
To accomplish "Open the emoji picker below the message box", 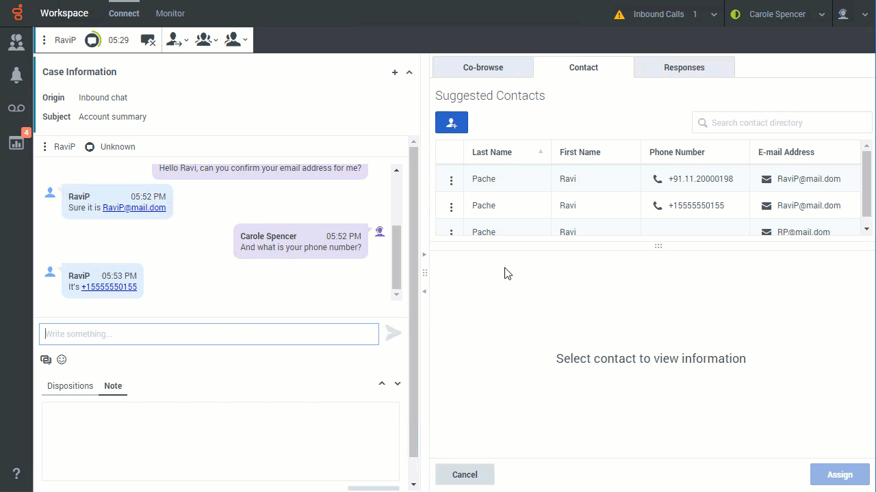I will (62, 359).
